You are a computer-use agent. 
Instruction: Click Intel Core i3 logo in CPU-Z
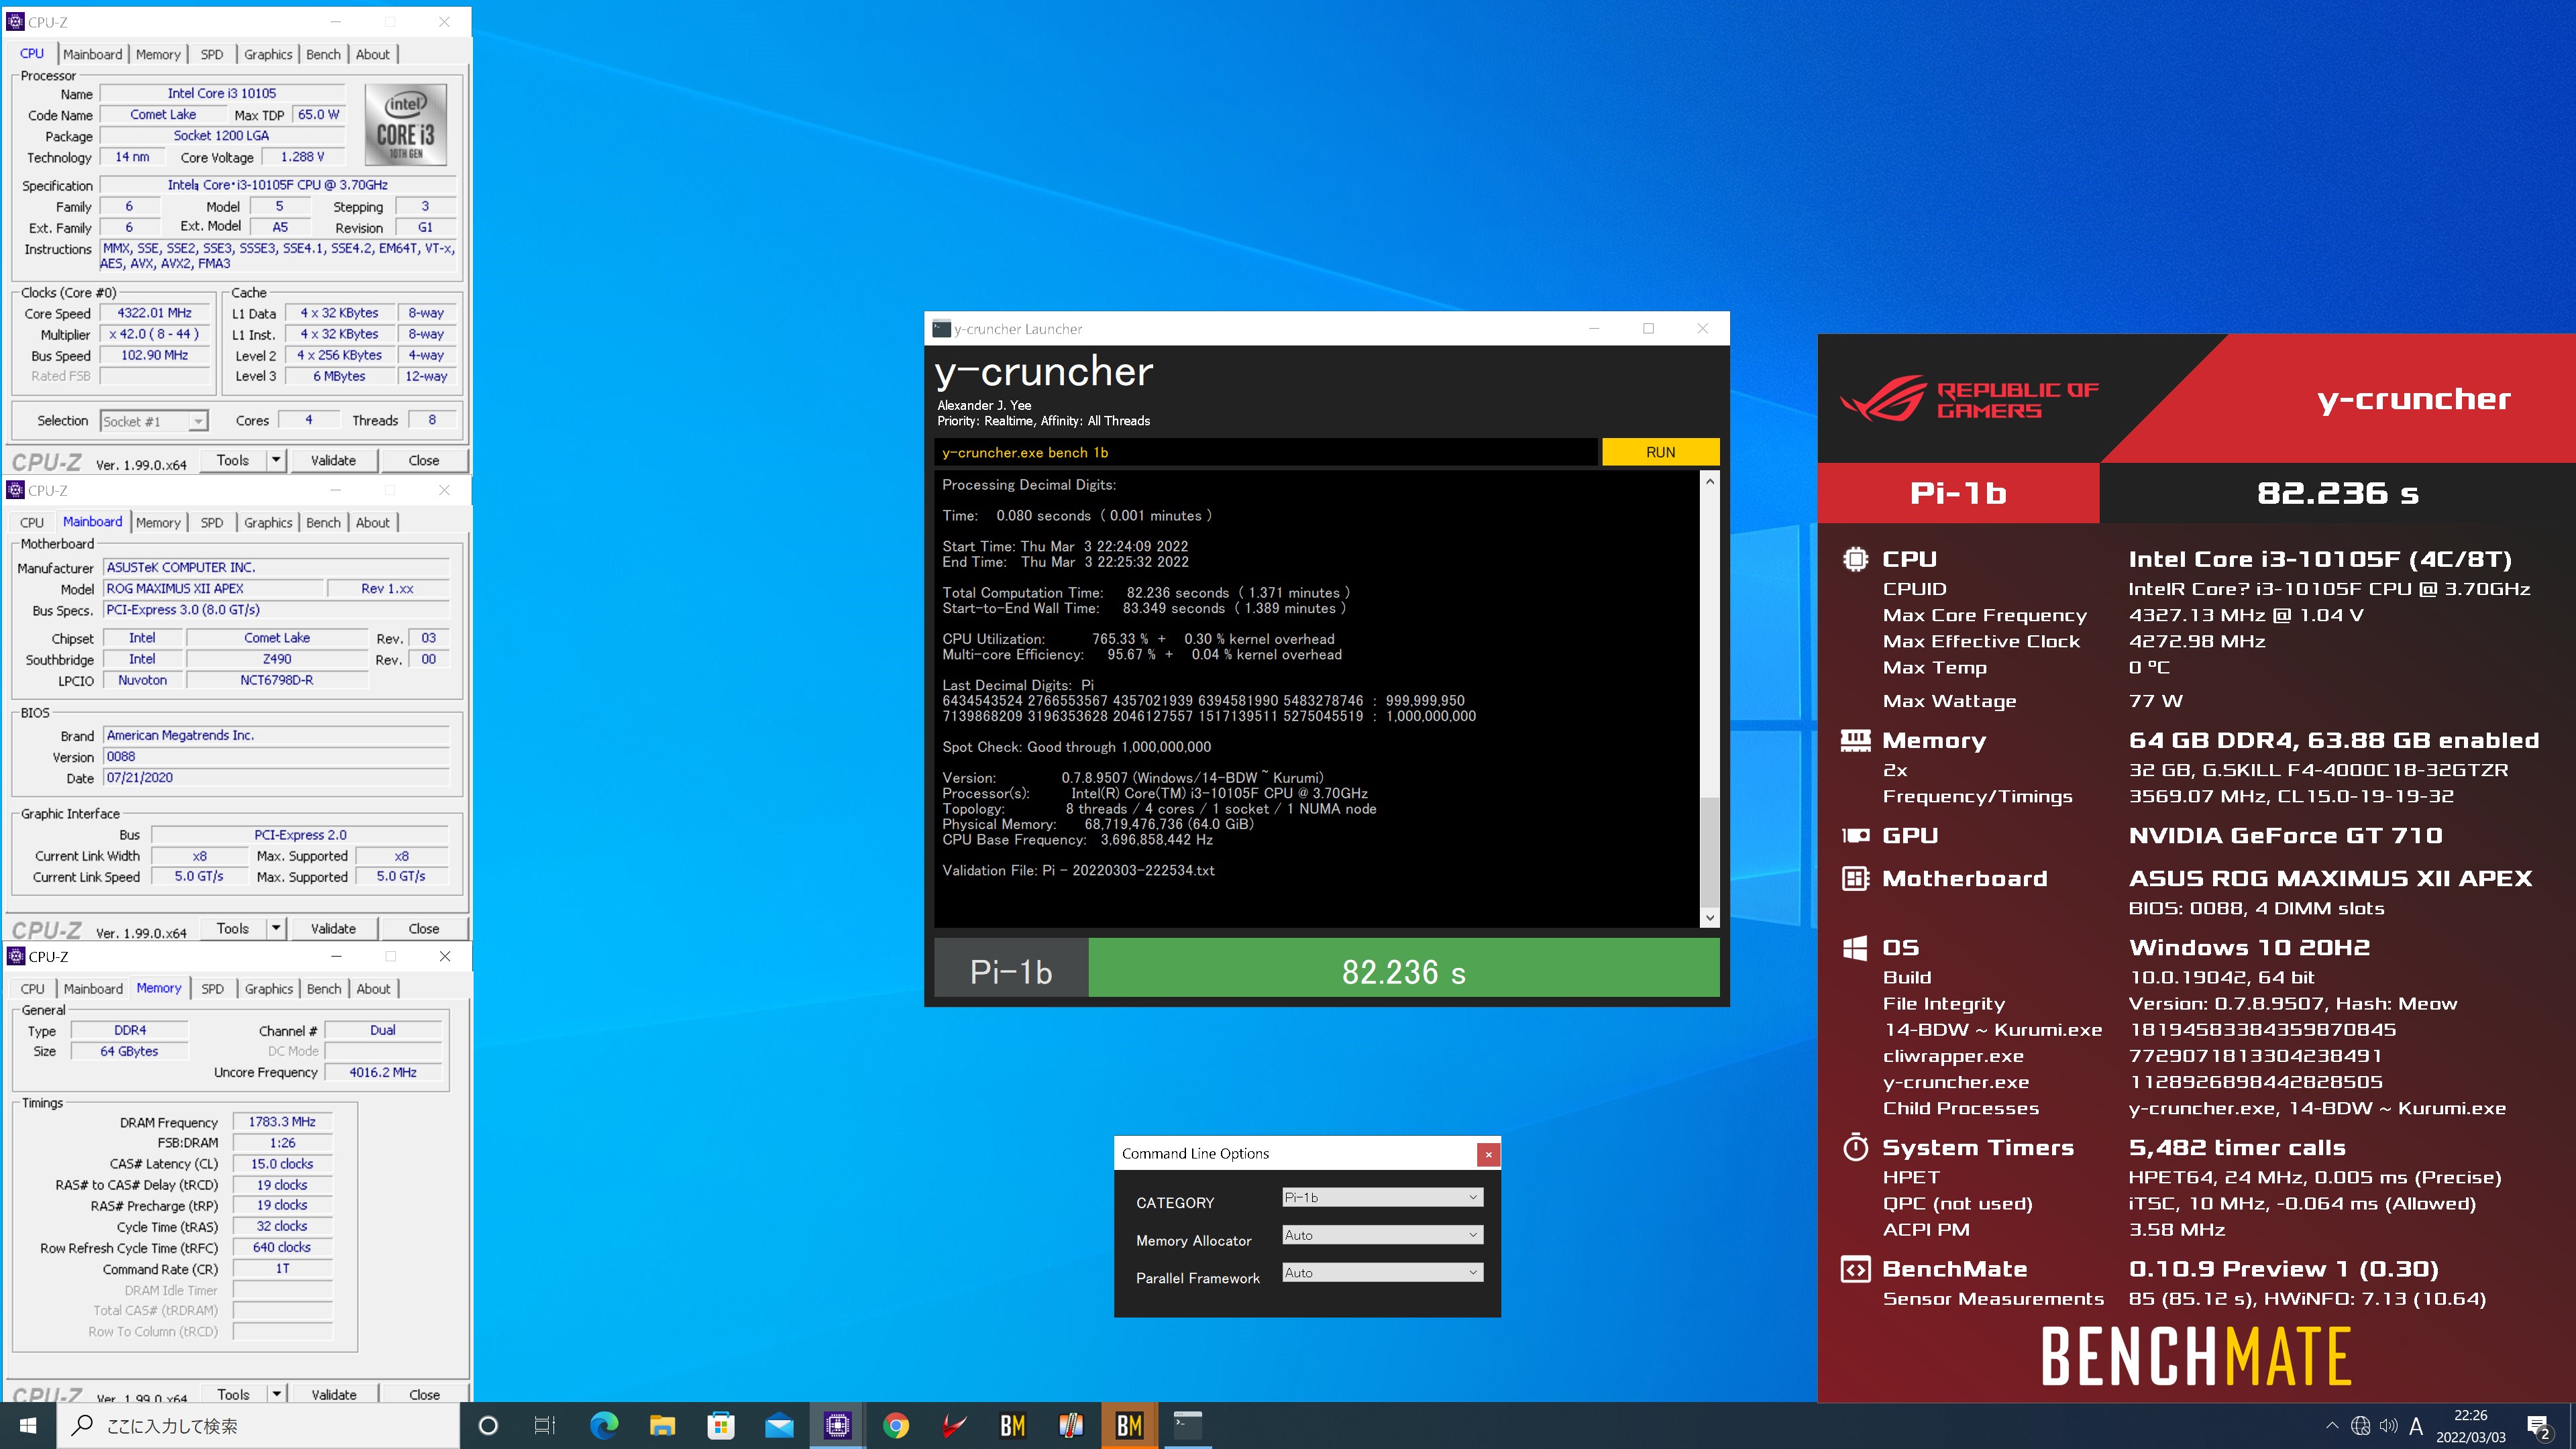[x=405, y=125]
